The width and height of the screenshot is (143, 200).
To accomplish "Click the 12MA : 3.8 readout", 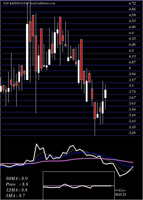I will [x=17, y=190].
